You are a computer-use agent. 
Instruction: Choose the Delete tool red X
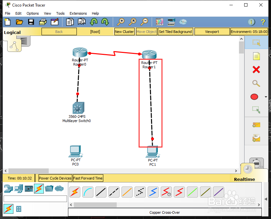pyautogui.click(x=256, y=70)
